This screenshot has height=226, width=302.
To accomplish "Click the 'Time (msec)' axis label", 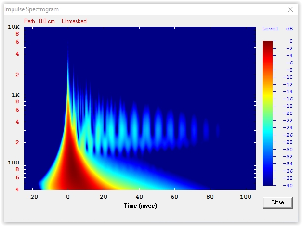I will pyautogui.click(x=141, y=206).
